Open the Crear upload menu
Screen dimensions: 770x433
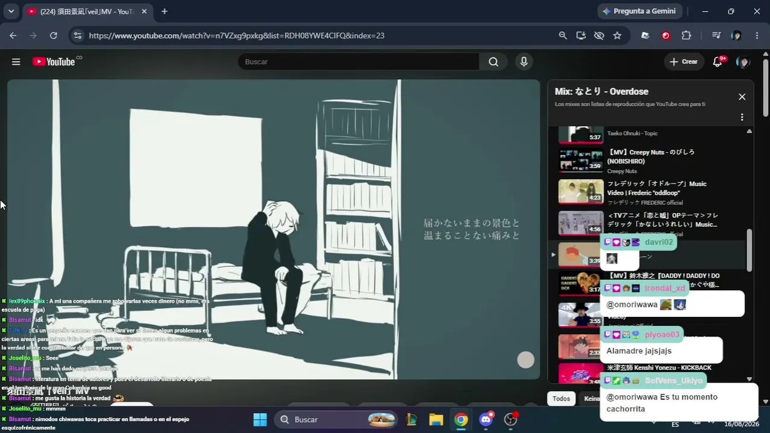coord(683,61)
